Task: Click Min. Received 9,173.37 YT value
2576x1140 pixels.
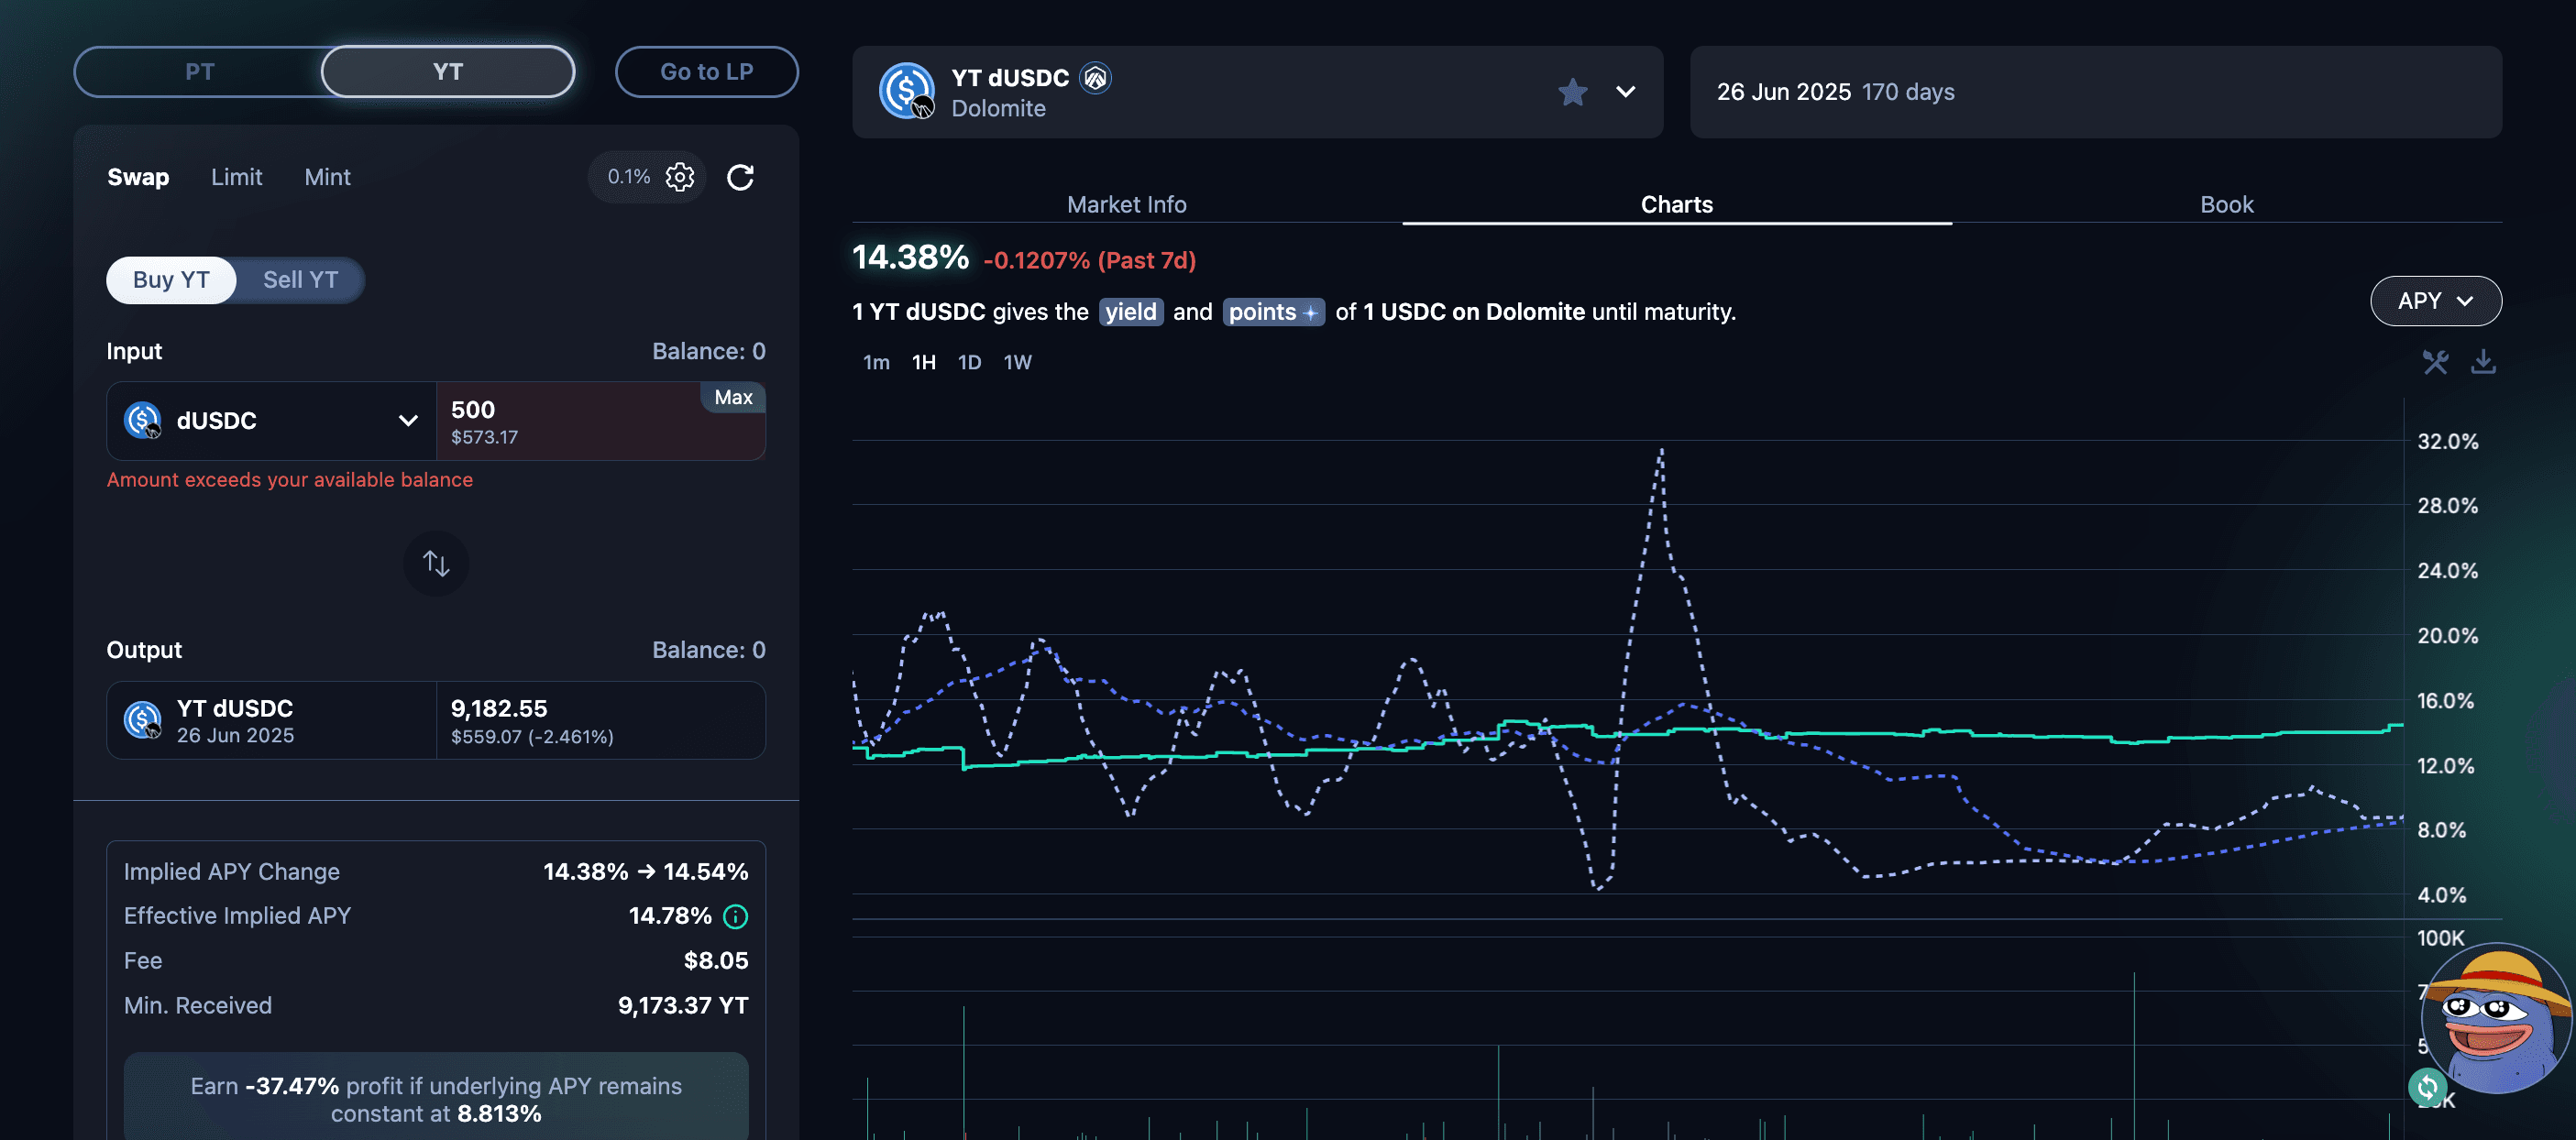Action: pos(682,1005)
